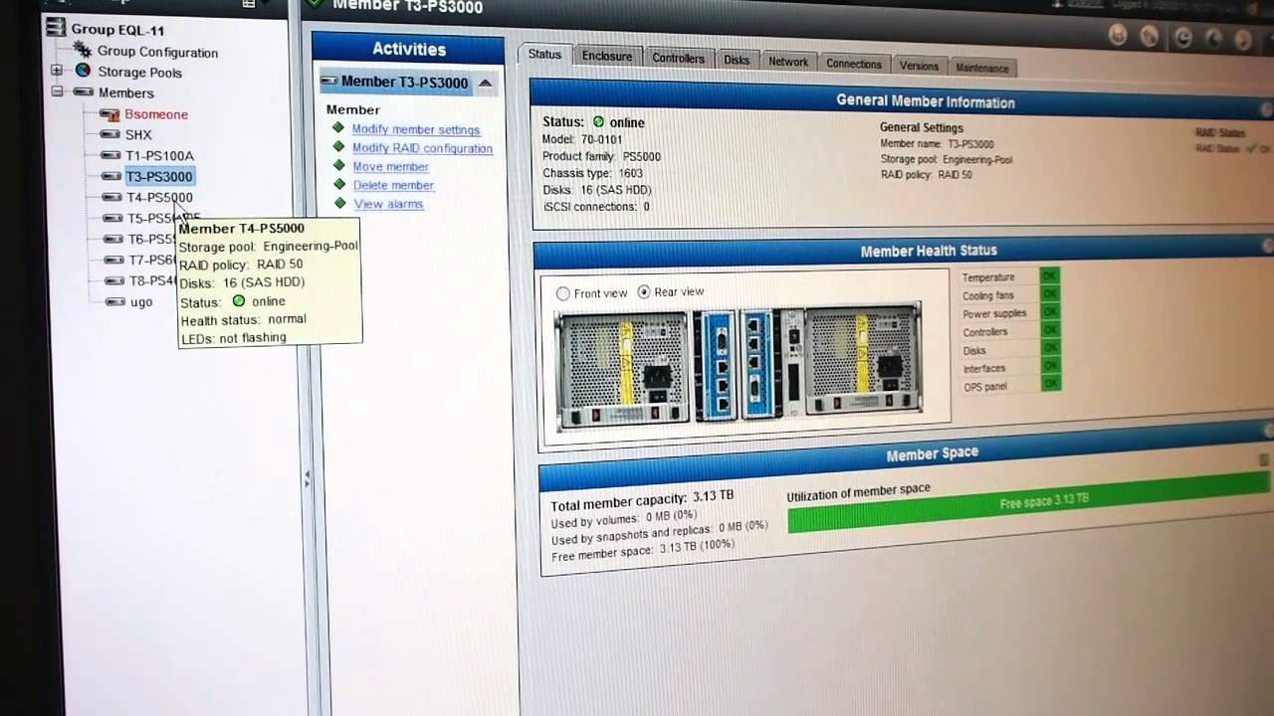
Task: Select the SHX member icon
Action: click(109, 134)
